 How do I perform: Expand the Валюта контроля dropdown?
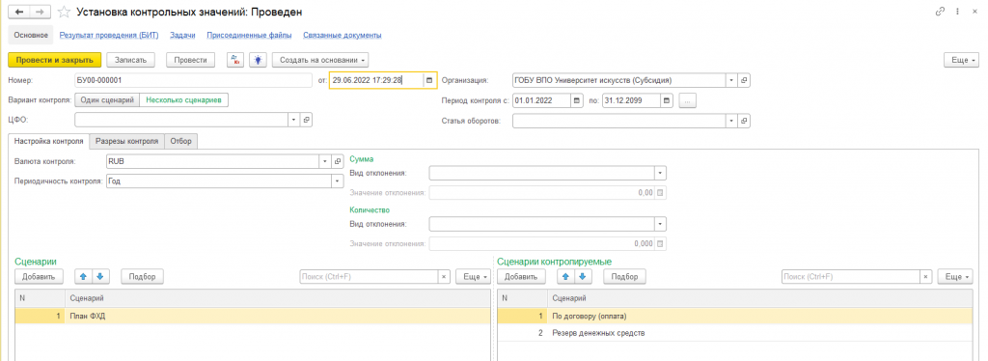point(324,161)
